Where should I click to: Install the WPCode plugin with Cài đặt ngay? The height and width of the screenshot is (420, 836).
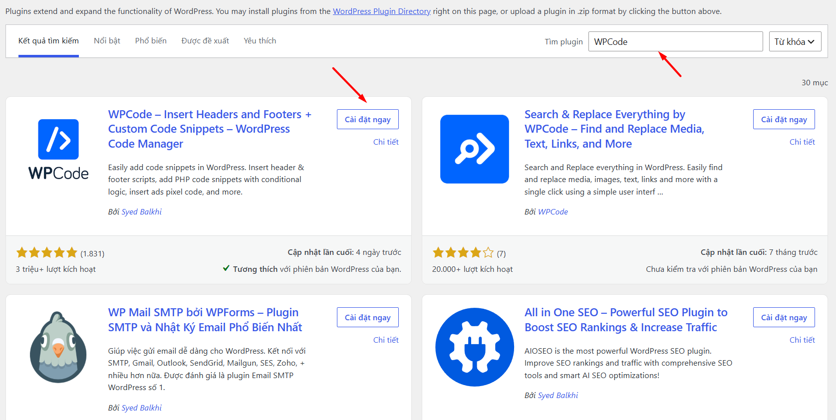coord(367,119)
